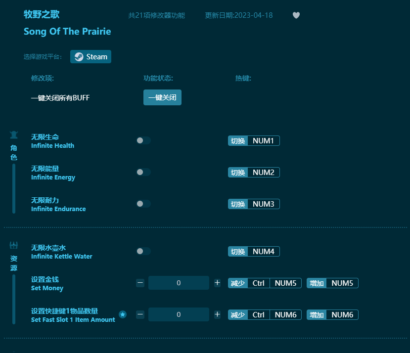Toggle Infinite Kettle Water on
This screenshot has width=410, height=353.
point(143,251)
